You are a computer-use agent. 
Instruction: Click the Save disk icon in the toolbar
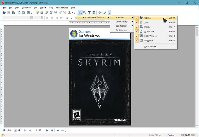click(x=9, y=13)
